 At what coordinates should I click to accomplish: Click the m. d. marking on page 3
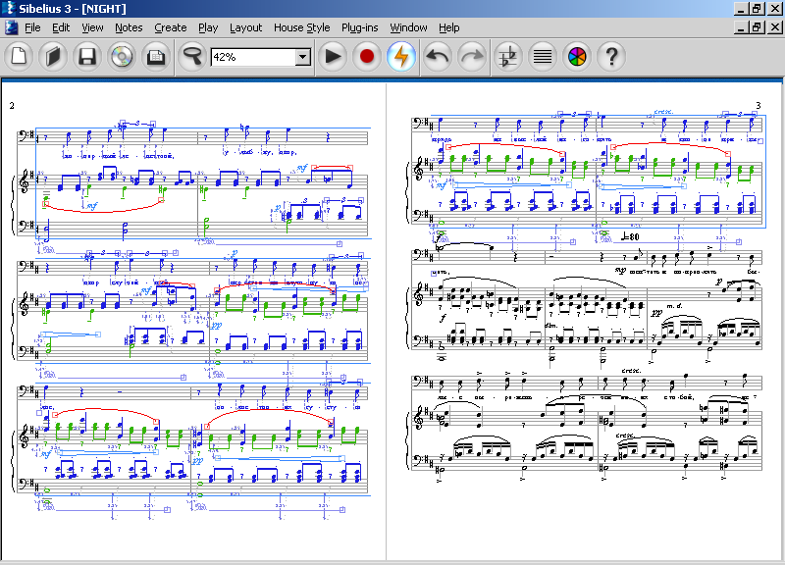(674, 305)
